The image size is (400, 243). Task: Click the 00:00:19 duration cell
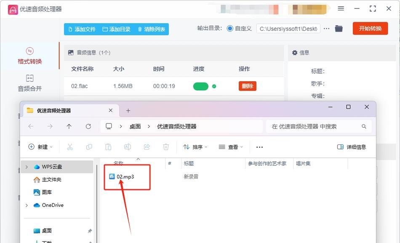[164, 86]
